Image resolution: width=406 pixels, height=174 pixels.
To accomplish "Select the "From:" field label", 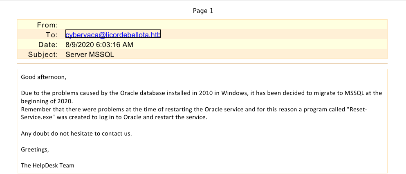I will 47,25.
